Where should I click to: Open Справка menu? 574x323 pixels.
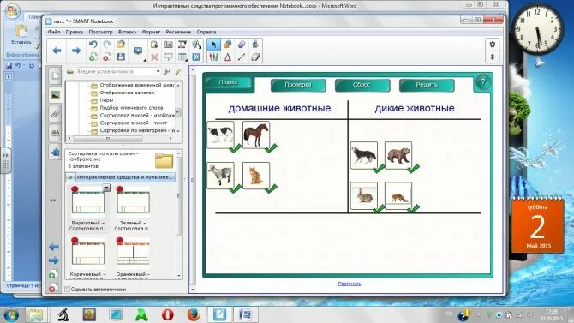coord(206,32)
